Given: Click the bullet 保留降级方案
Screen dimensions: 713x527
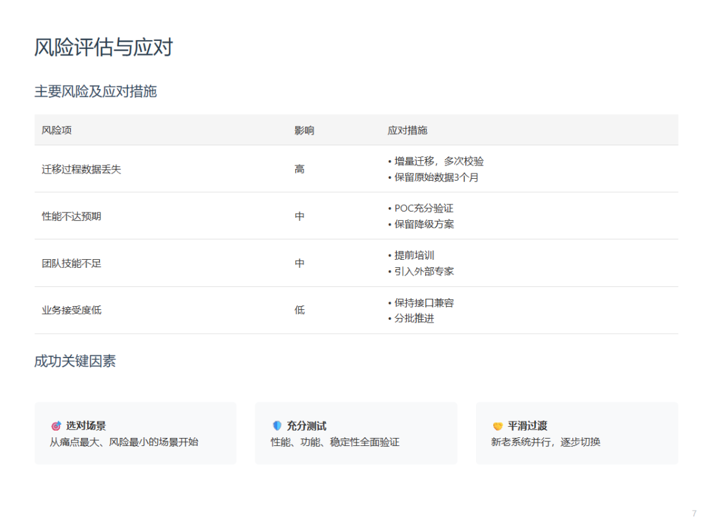Looking at the screenshot, I should (421, 224).
